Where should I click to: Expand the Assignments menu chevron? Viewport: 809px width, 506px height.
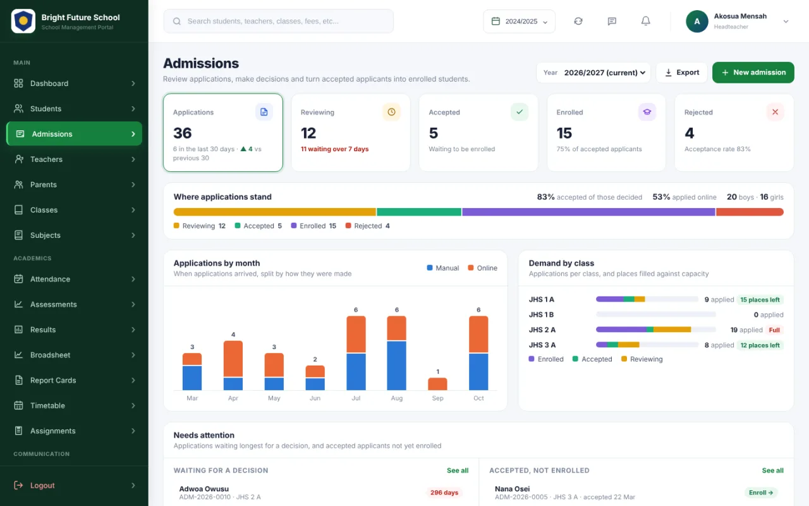pyautogui.click(x=133, y=431)
